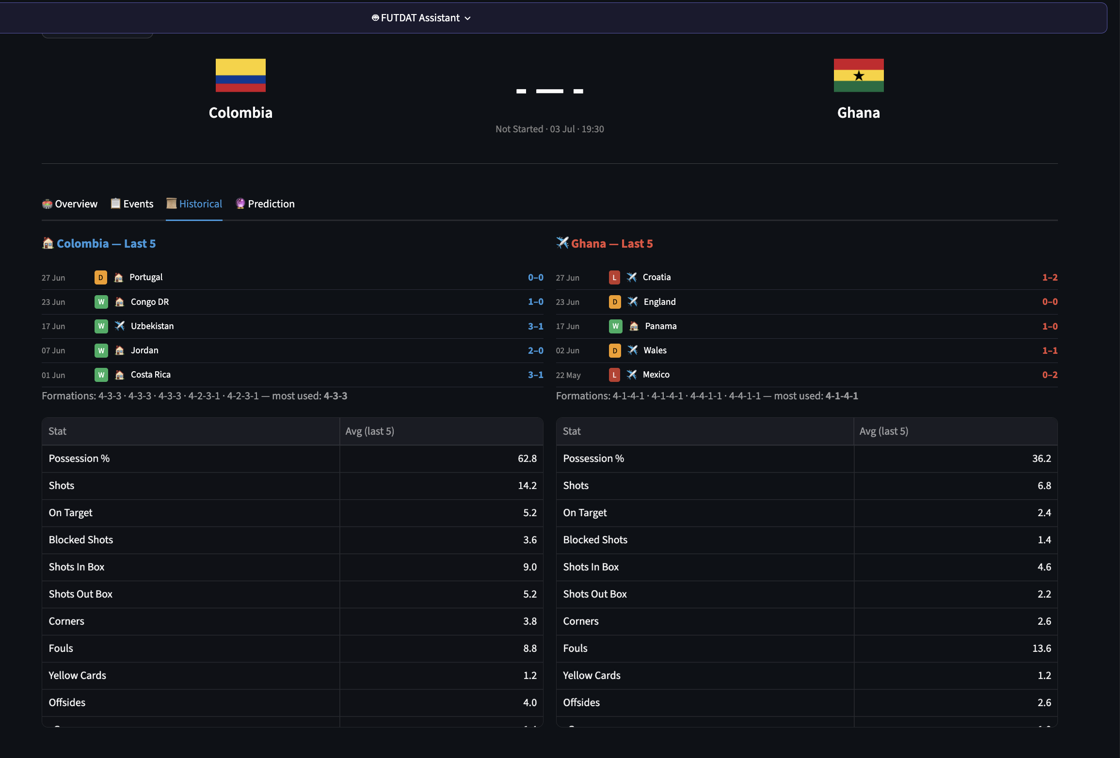Screen dimensions: 1120x758
Task: Click the away plane icon beside Uzbekistan
Action: (x=120, y=326)
